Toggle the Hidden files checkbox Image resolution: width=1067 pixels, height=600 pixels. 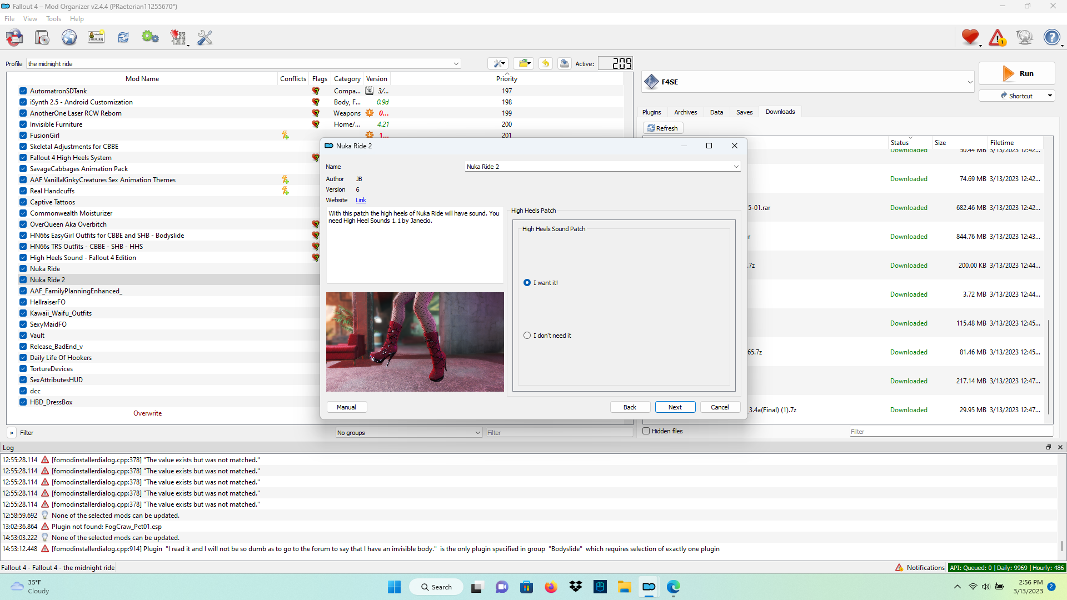pos(646,431)
